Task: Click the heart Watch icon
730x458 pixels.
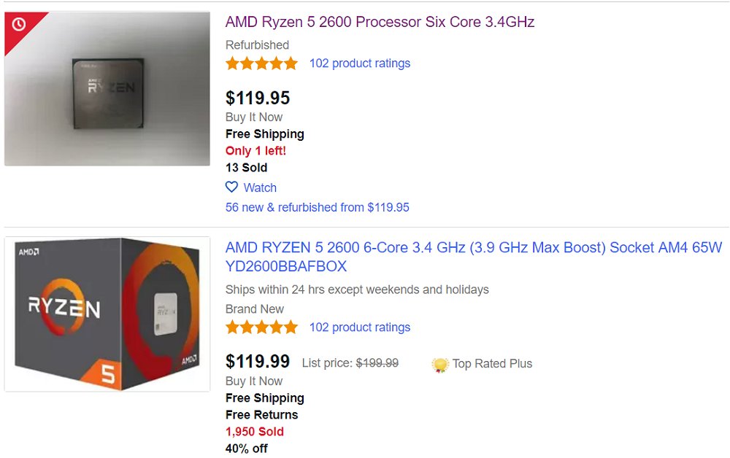Action: point(232,187)
